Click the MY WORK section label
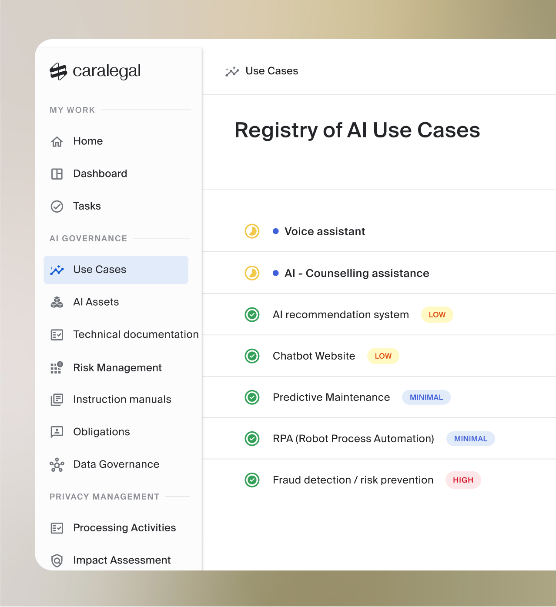Screen dimensions: 556x607 [x=72, y=110]
